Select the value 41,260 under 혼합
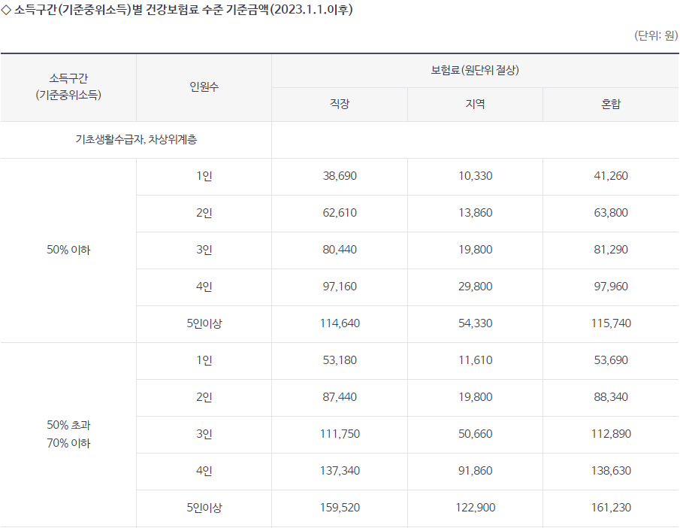Viewport: 680px width, 528px height. tap(610, 176)
